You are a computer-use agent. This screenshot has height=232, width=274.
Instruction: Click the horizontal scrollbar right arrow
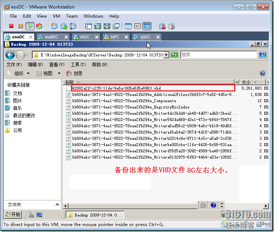coord(266,206)
